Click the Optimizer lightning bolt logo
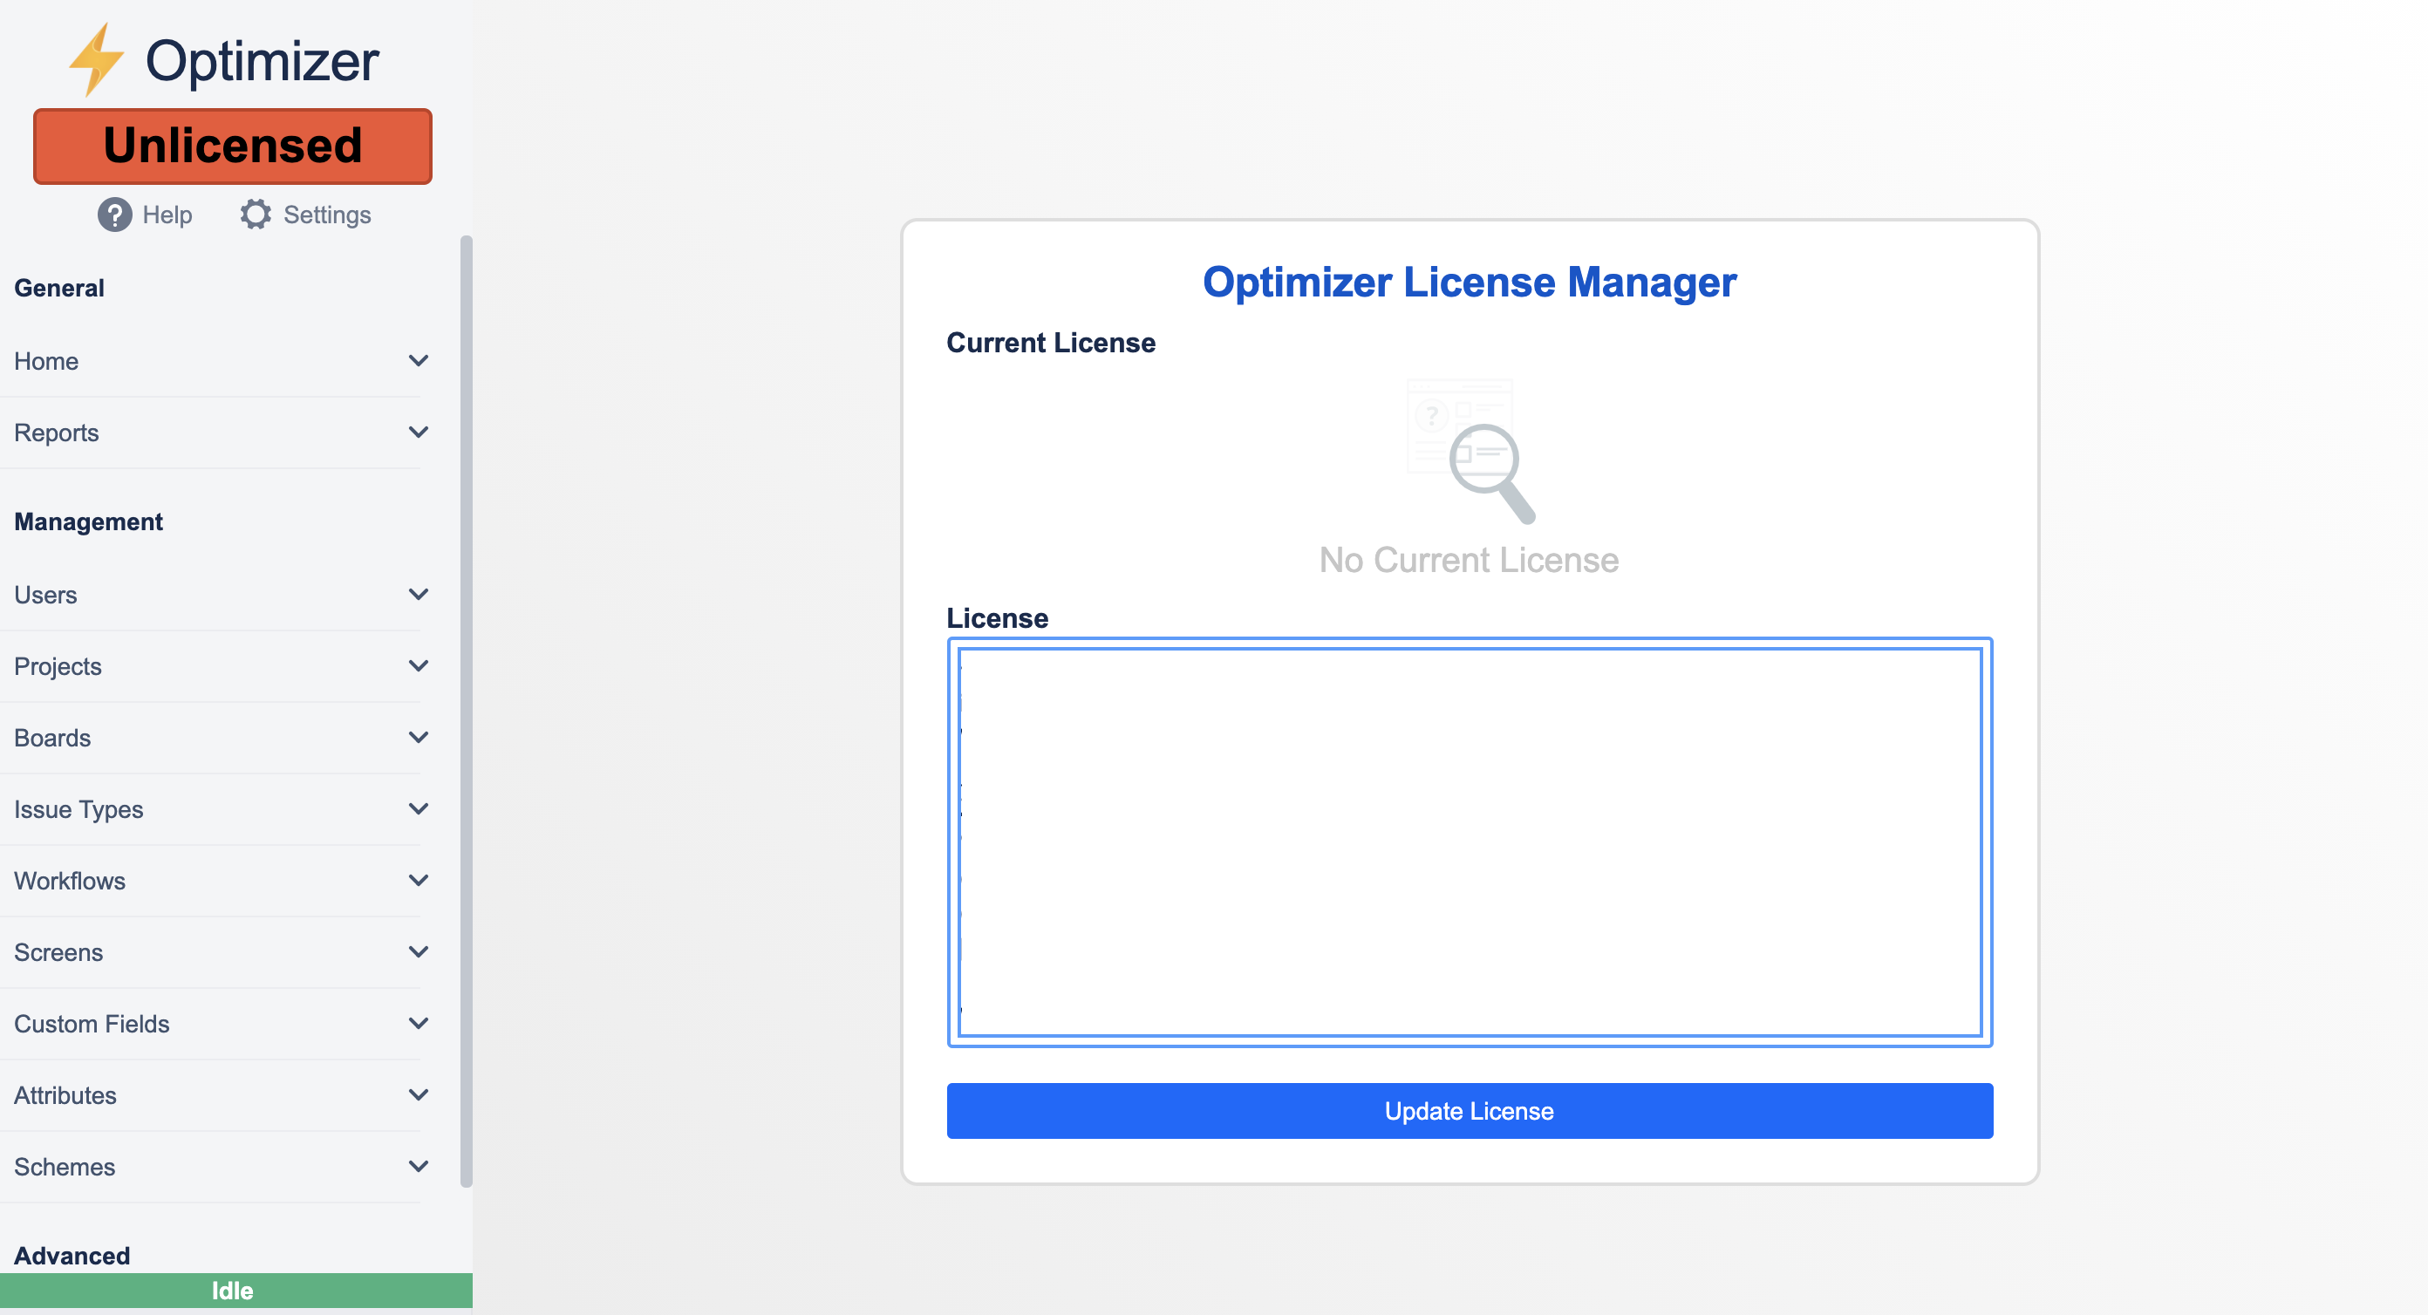This screenshot has height=1315, width=2428. 96,60
